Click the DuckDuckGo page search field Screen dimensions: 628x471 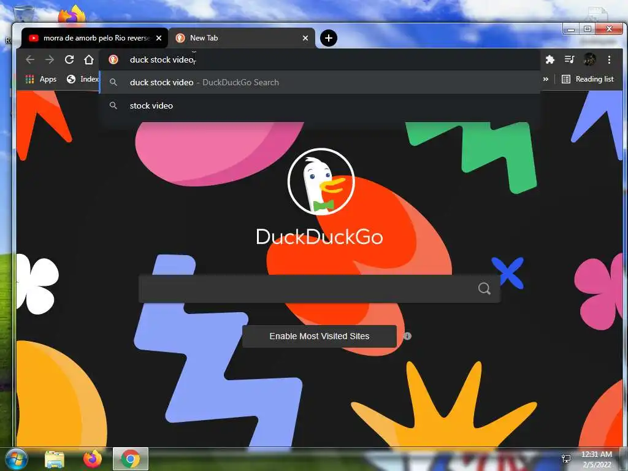tap(319, 288)
